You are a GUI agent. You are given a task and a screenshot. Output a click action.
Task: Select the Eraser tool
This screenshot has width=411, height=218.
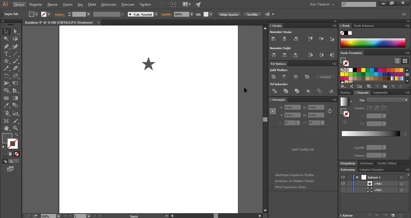(15, 68)
